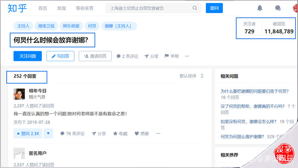Image resolution: width=298 pixels, height=168 pixels.
Task: Click the 相关问题 sidebar heading
Action: (x=229, y=76)
